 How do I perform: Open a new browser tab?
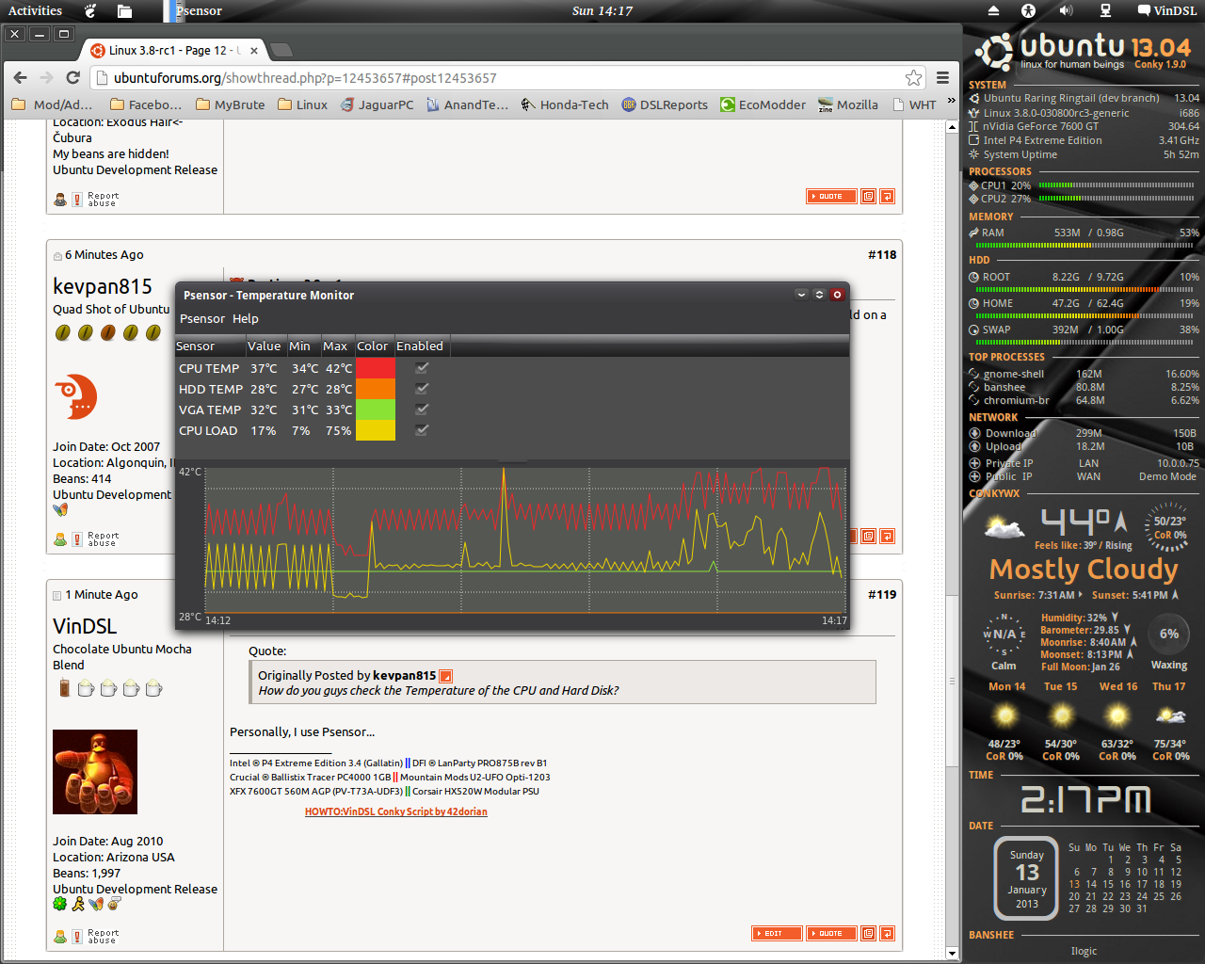[x=281, y=50]
